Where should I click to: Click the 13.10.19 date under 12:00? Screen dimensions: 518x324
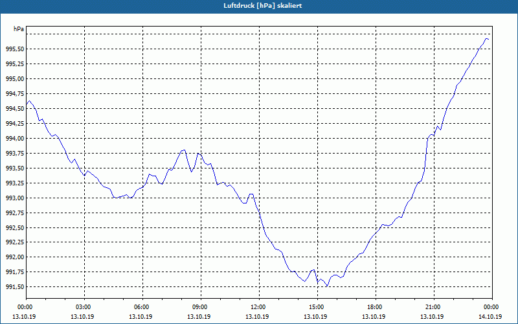coord(257,317)
